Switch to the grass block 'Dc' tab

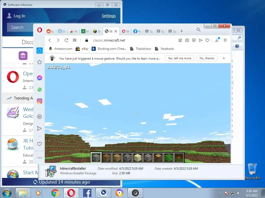point(97,31)
